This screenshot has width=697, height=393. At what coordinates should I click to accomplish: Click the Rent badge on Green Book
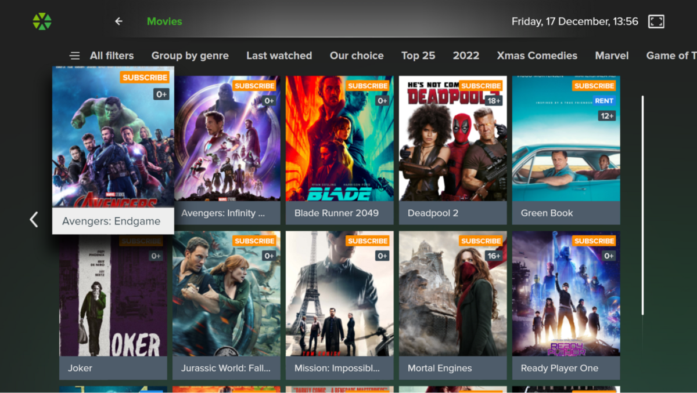(604, 101)
